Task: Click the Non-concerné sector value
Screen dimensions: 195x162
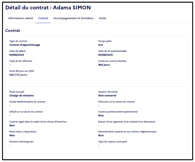Action: coord(107,96)
